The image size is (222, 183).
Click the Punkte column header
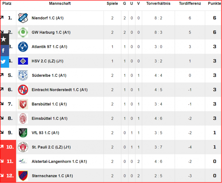(214, 4)
